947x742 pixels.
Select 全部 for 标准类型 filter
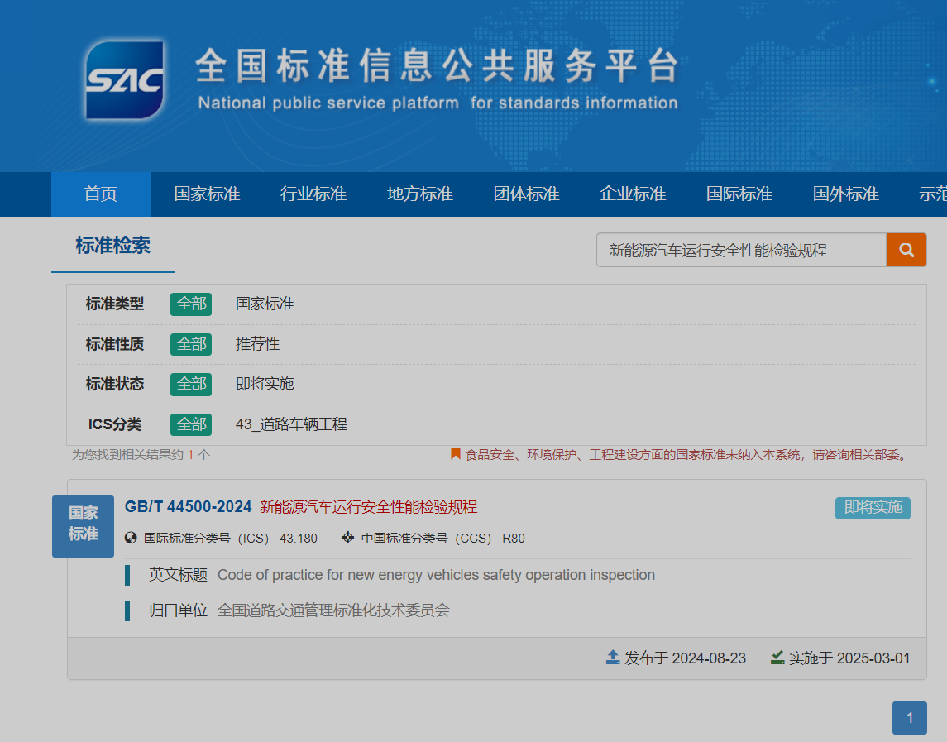click(191, 304)
